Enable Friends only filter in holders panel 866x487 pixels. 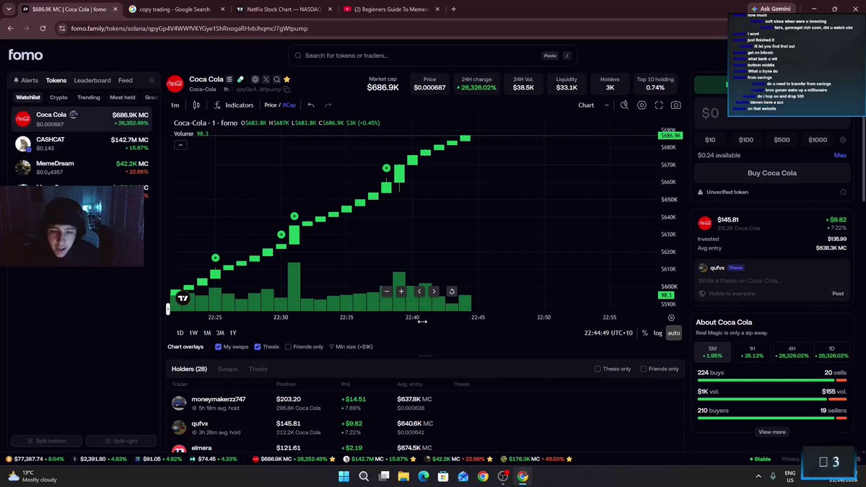[x=644, y=369]
